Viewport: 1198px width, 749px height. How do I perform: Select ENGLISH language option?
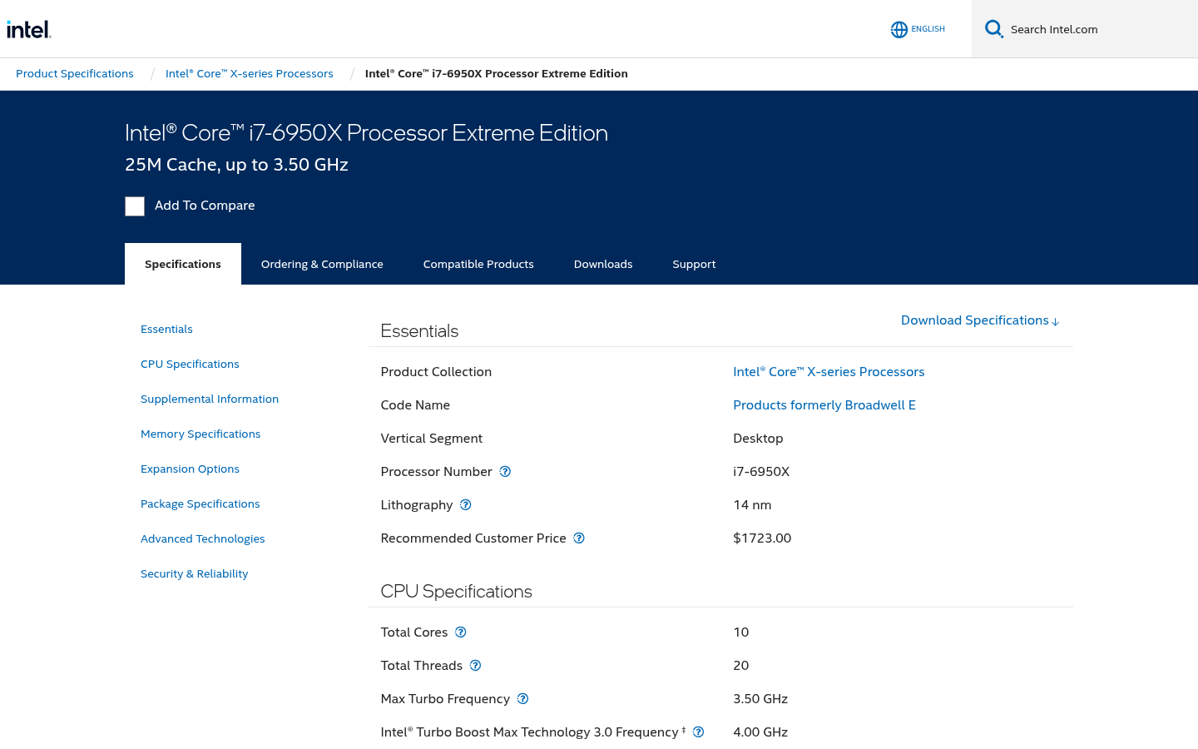click(928, 29)
